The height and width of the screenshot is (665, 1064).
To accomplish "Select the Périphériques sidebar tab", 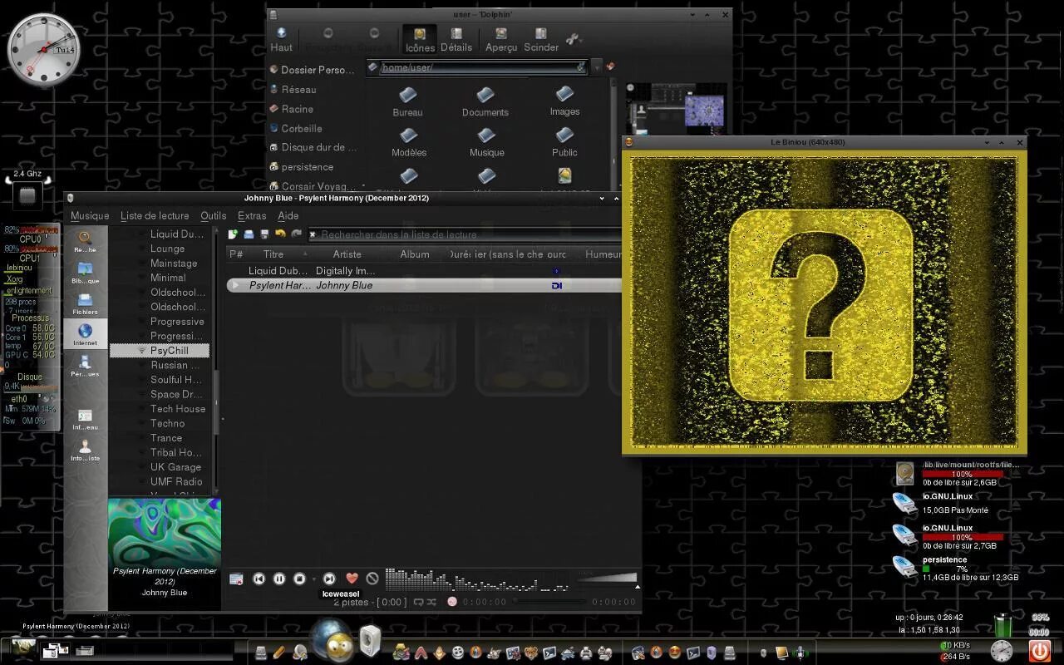I will (85, 366).
